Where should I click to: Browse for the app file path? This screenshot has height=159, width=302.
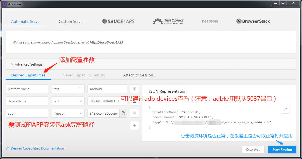coord(123,113)
